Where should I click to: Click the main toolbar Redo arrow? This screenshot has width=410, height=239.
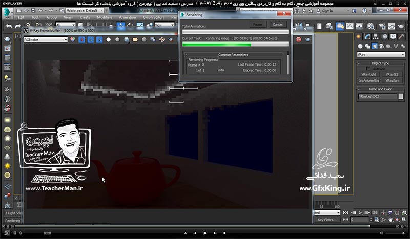pos(18,26)
